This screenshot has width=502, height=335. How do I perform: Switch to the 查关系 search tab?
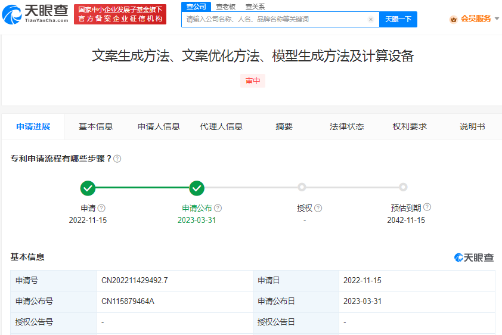pyautogui.click(x=255, y=6)
